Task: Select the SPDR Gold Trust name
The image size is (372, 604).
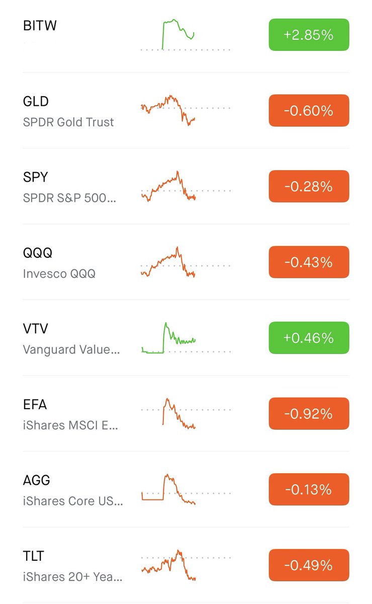Action: click(68, 122)
